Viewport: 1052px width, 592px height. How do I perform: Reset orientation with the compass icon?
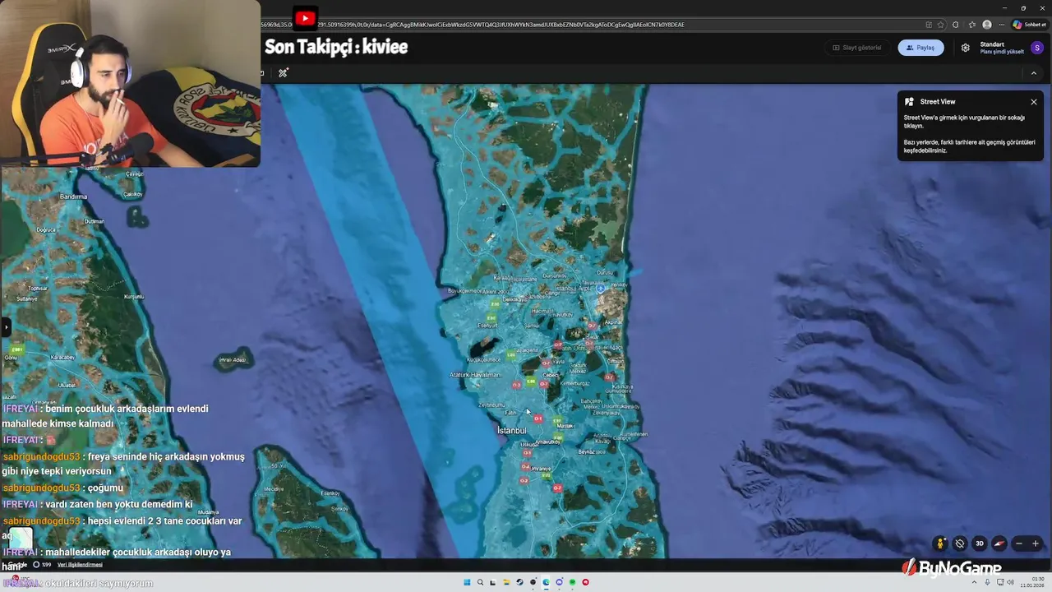click(999, 543)
